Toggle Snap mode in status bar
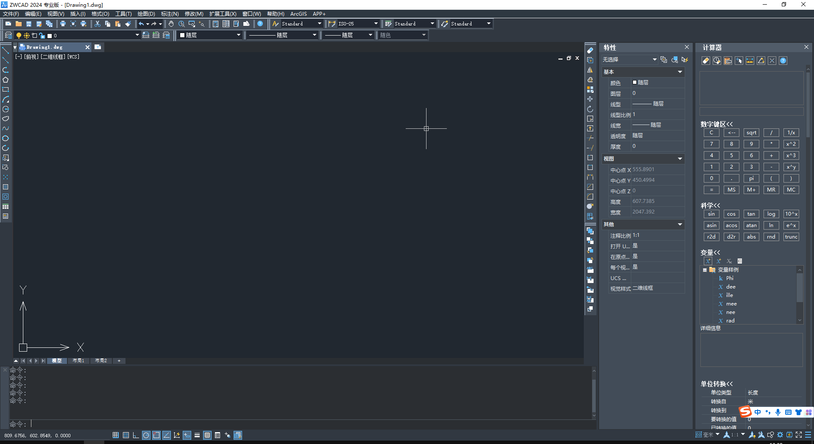The image size is (814, 444). coord(116,435)
